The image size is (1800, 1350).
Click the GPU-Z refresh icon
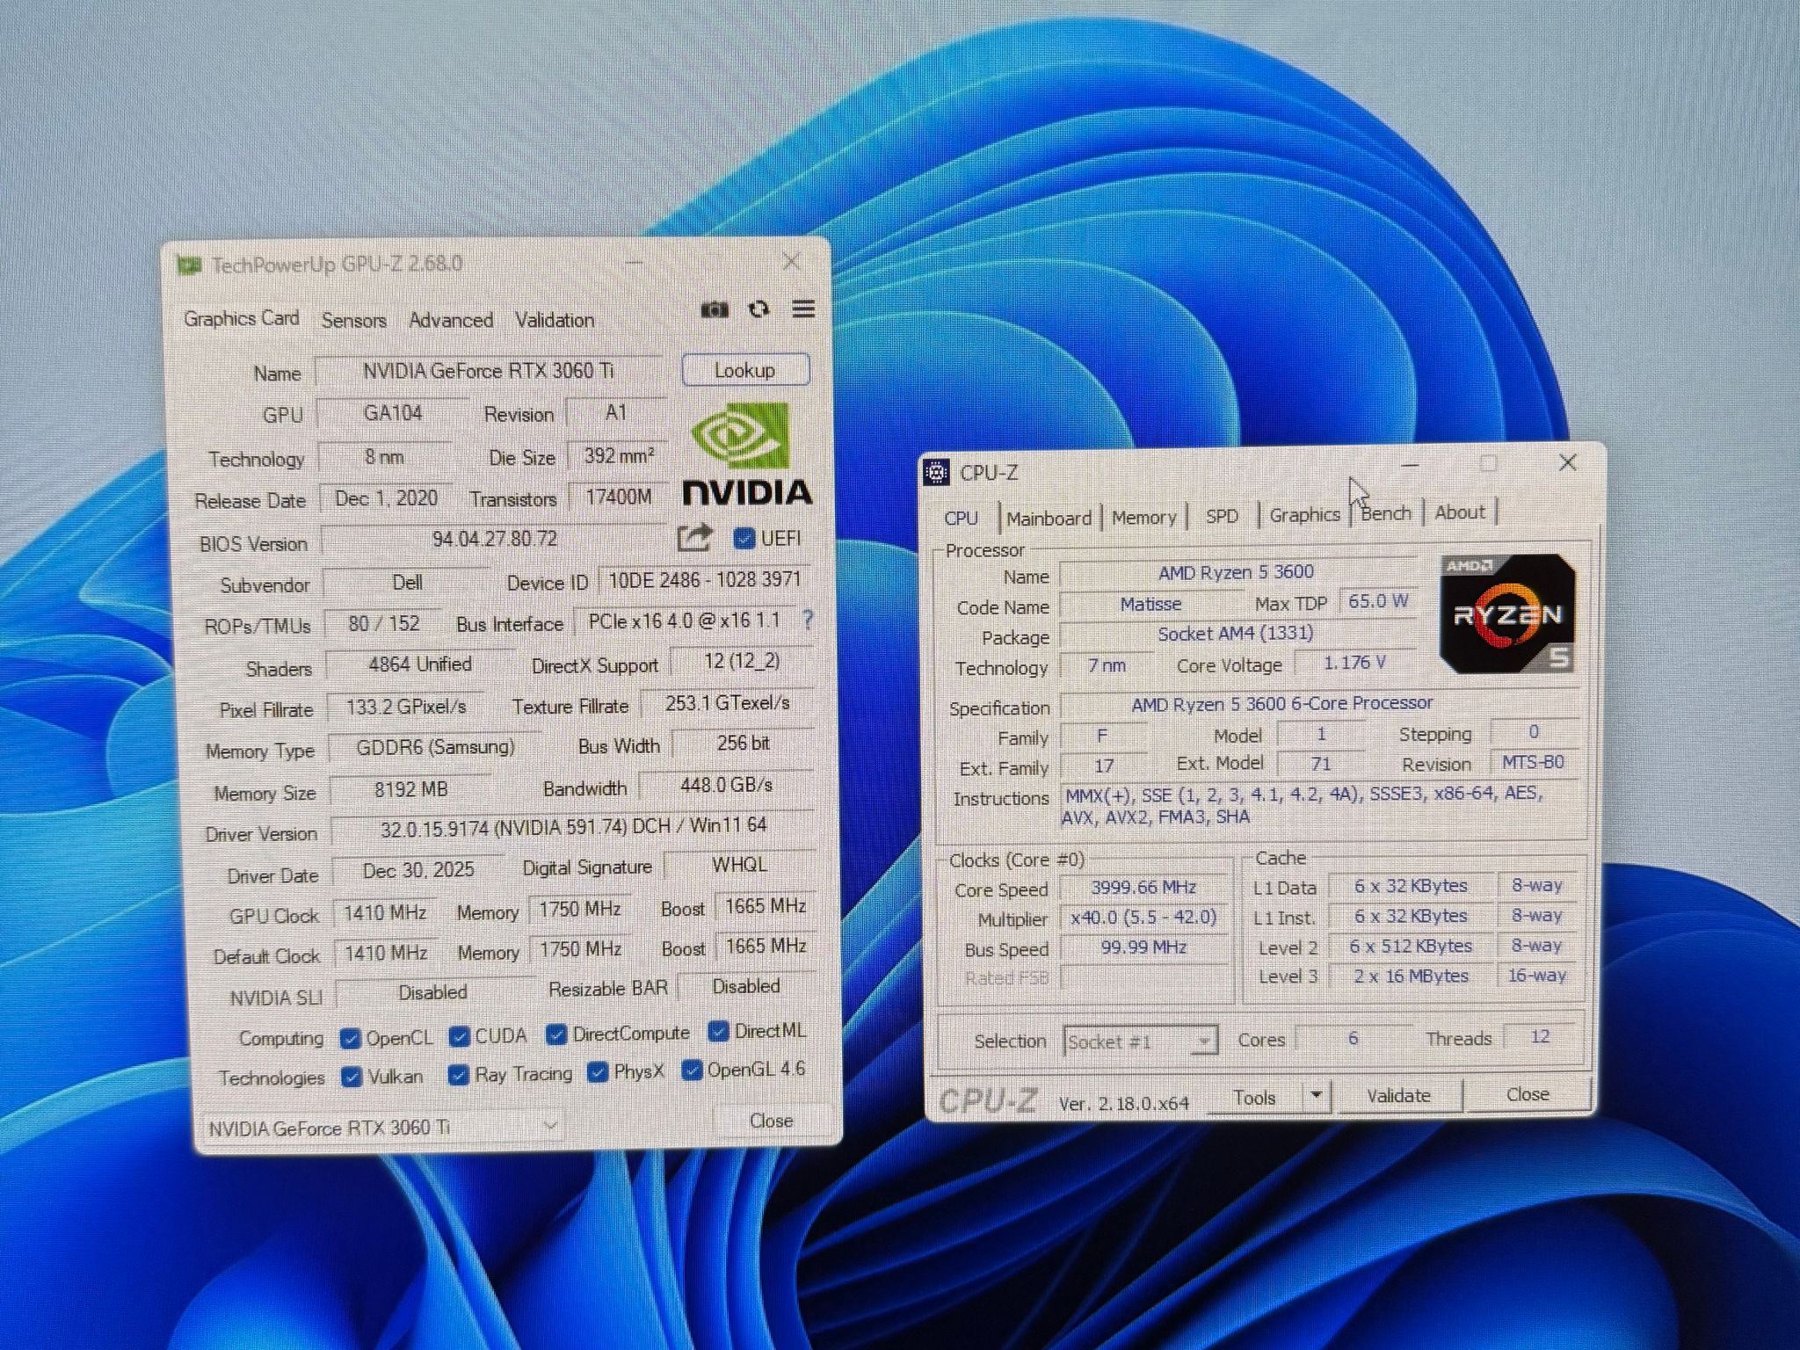click(758, 309)
